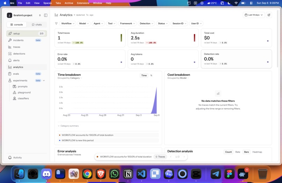Open the Tabs menu
The width and height of the screenshot is (282, 183).
click(x=58, y=3)
